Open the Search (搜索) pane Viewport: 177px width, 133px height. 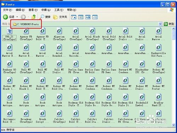pos(45,17)
